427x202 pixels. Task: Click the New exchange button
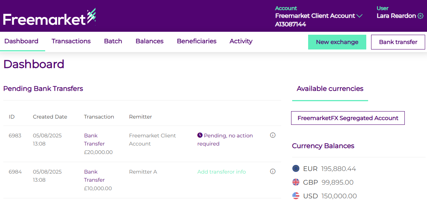[x=337, y=42]
